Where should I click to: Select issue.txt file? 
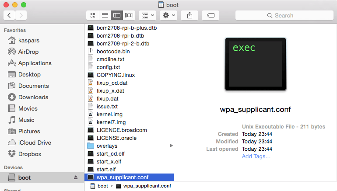tap(129, 107)
